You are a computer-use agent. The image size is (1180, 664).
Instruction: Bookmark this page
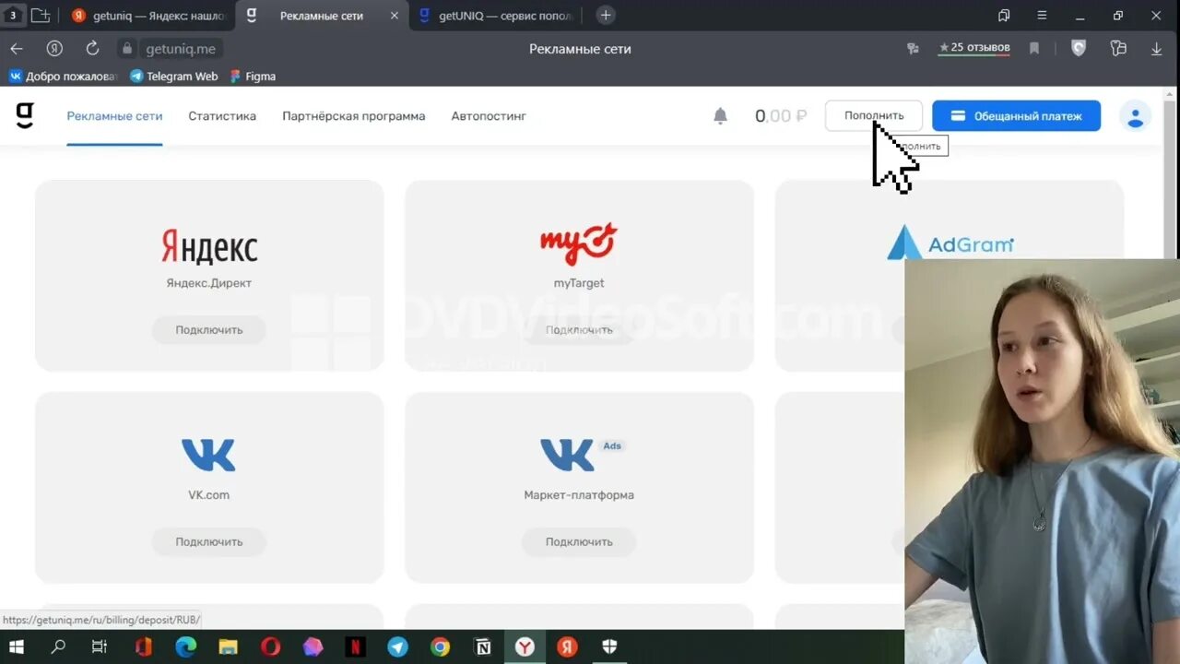(x=1034, y=49)
